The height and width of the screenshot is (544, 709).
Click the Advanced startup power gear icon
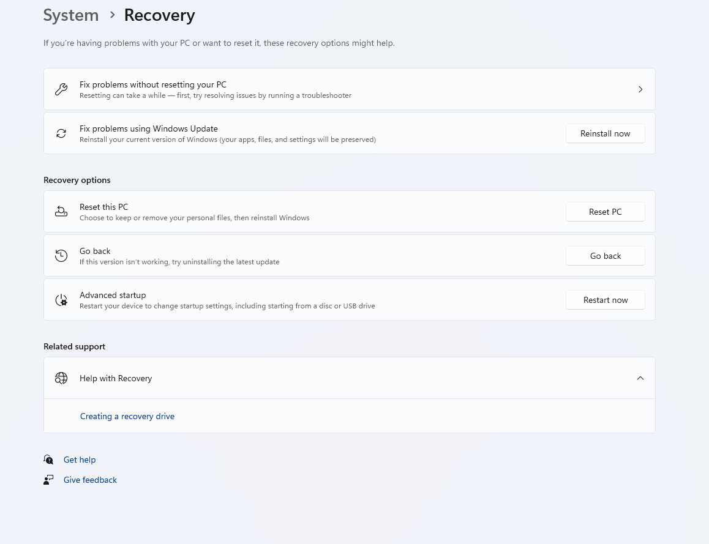point(61,300)
